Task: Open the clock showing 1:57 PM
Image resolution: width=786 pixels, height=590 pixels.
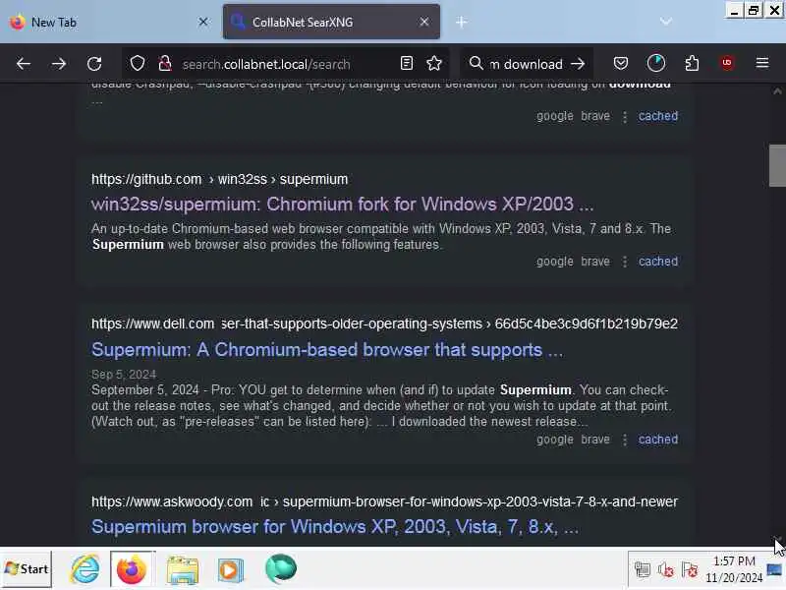Action: point(734,569)
